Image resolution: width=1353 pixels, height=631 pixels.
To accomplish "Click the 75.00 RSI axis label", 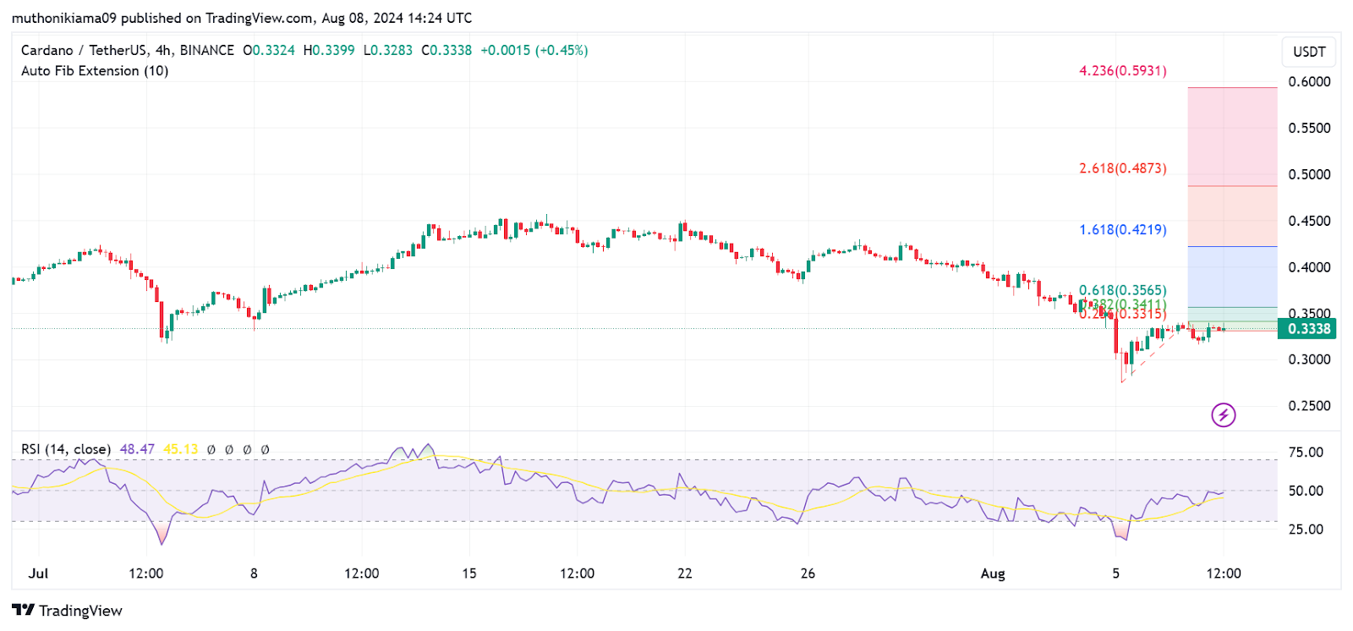I will tap(1306, 453).
